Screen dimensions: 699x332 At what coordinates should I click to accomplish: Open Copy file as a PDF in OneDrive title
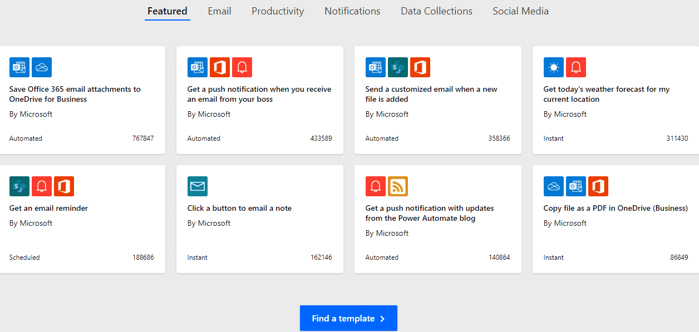click(616, 208)
